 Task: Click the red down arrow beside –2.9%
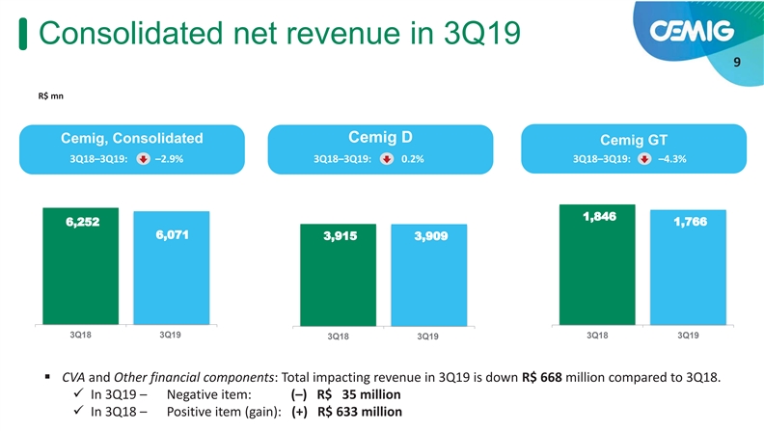[143, 159]
